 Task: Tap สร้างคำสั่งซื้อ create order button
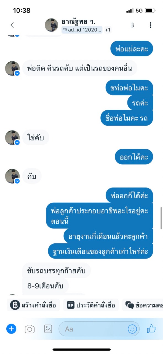click(33, 305)
